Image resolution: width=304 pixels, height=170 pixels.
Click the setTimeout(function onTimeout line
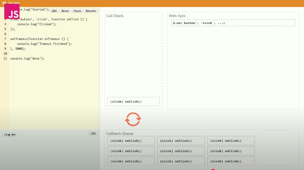[39, 39]
